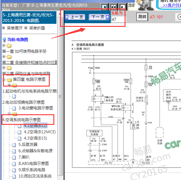This screenshot has width=181, height=180.
Task: Click the document icon beside 7.喇叭
Action: 14,157
